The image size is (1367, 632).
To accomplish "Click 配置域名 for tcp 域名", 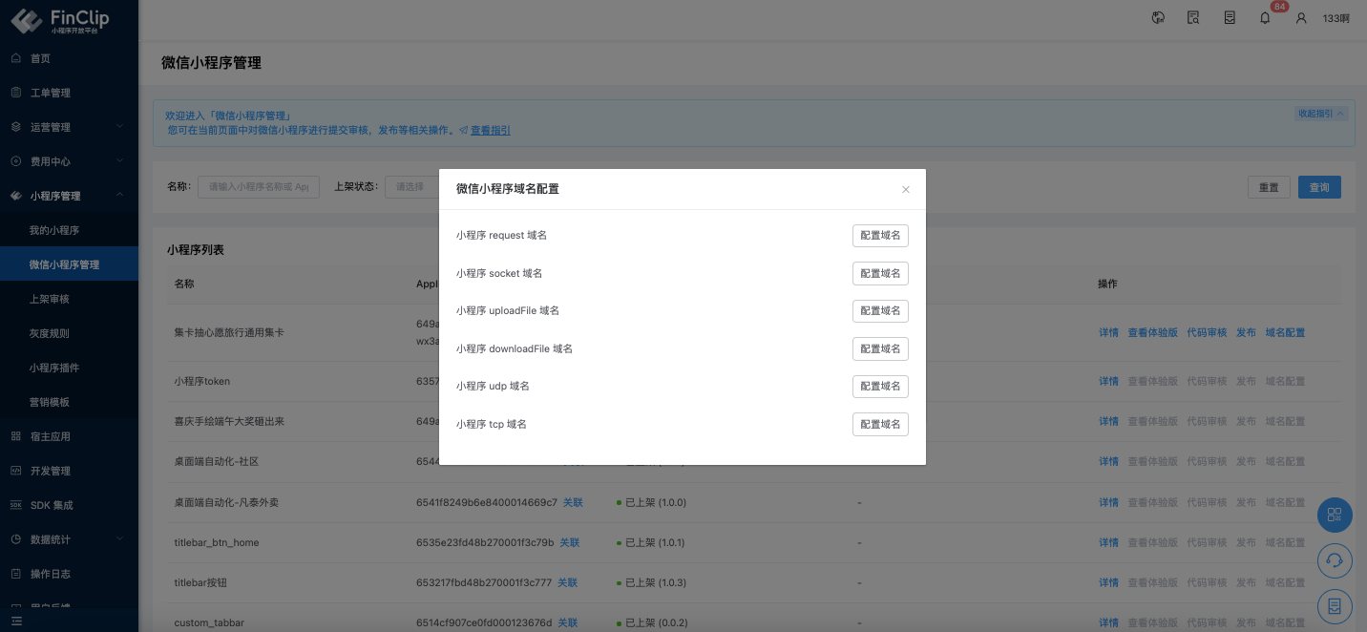I will [879, 424].
